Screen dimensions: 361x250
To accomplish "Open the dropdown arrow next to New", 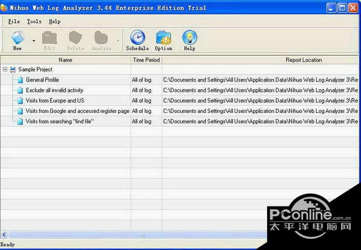I will point(34,41).
